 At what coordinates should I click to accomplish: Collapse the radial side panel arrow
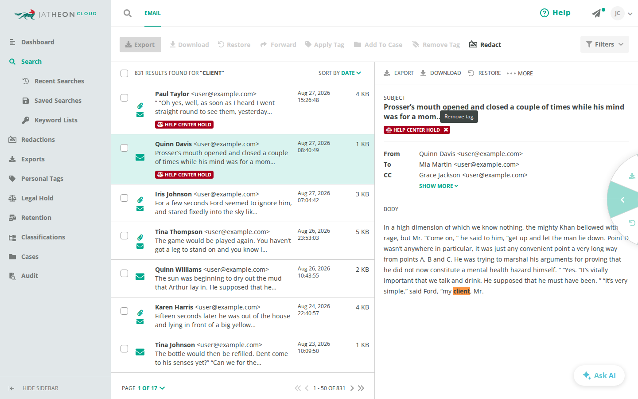pos(622,200)
